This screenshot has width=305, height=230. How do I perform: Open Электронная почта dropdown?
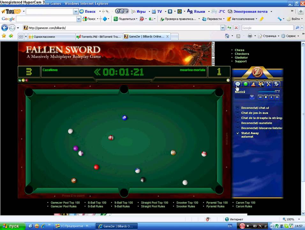(x=272, y=11)
